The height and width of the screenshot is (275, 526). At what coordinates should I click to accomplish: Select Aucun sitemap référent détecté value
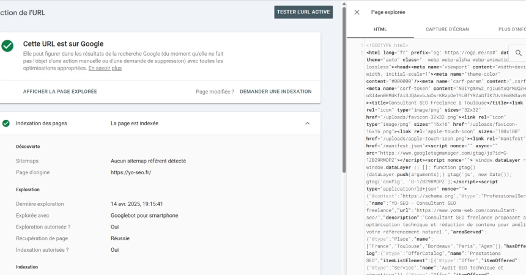tap(148, 161)
